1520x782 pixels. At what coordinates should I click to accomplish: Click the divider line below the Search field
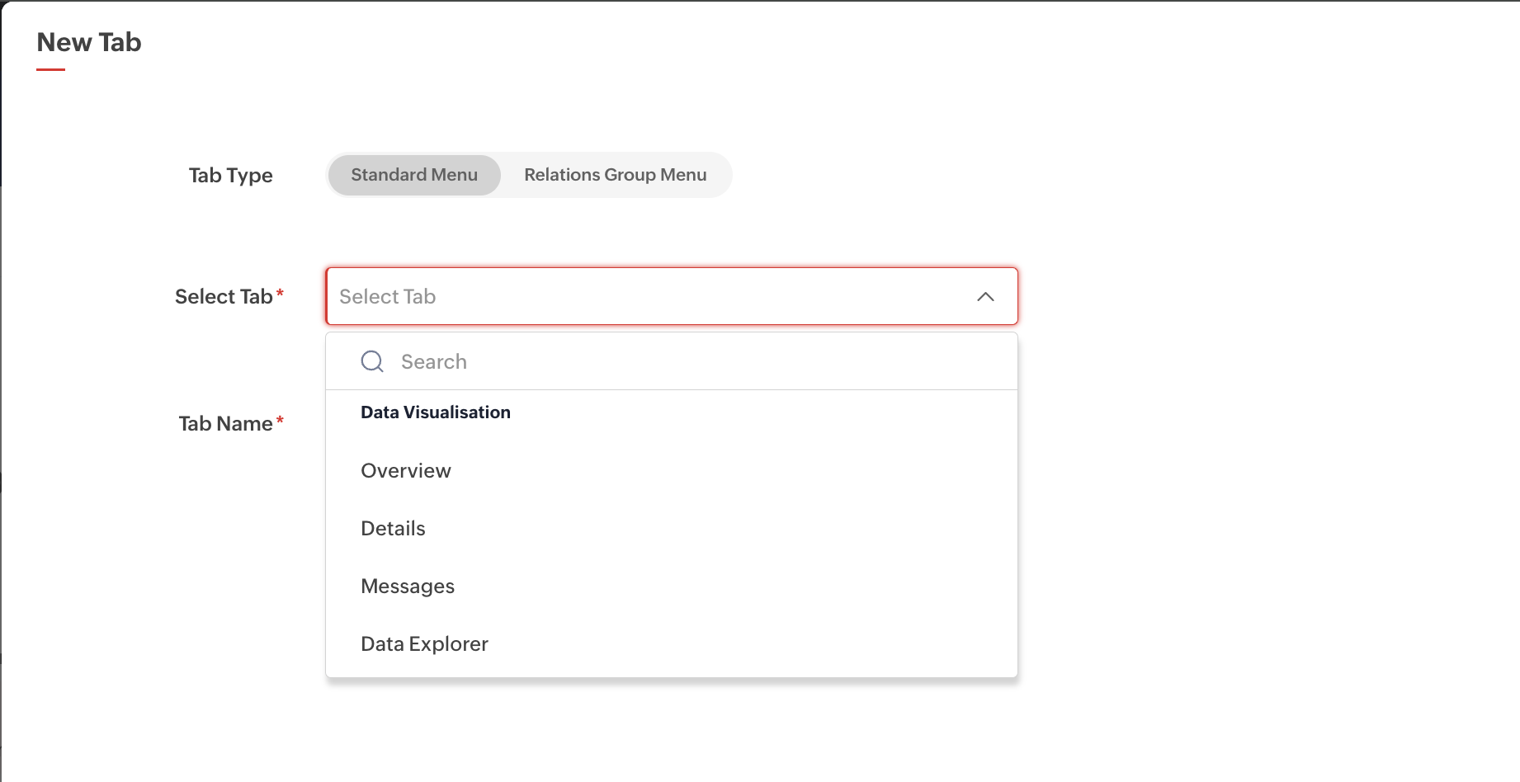[x=671, y=389]
